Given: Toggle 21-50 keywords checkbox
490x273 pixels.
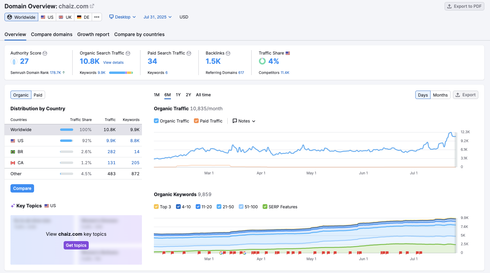Looking at the screenshot, I should 219,207.
